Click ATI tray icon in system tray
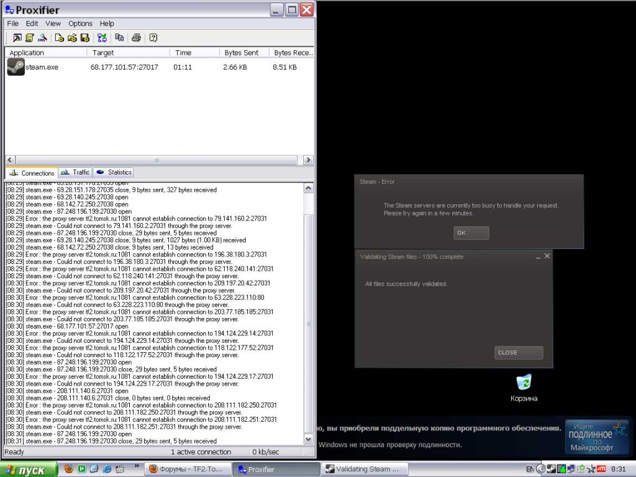Image resolution: width=636 pixels, height=477 pixels. point(601,469)
